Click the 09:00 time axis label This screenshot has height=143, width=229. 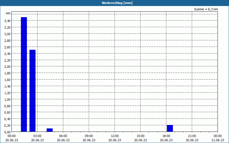tap(89, 136)
